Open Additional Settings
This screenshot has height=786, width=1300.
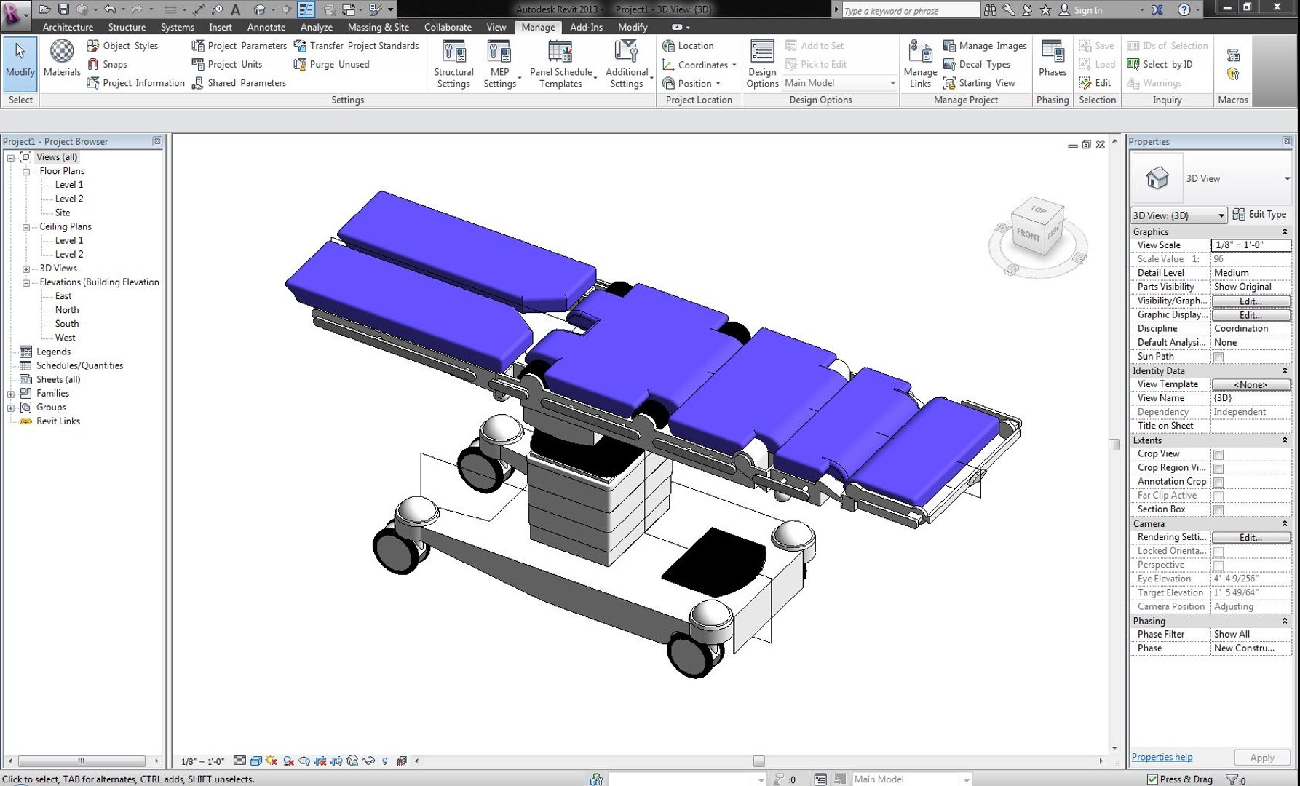(627, 64)
